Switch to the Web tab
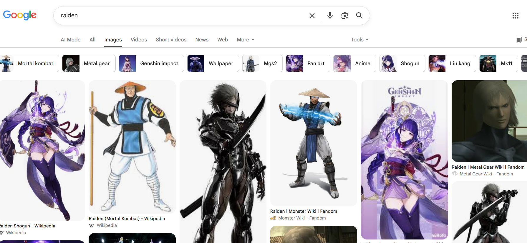 coord(223,40)
